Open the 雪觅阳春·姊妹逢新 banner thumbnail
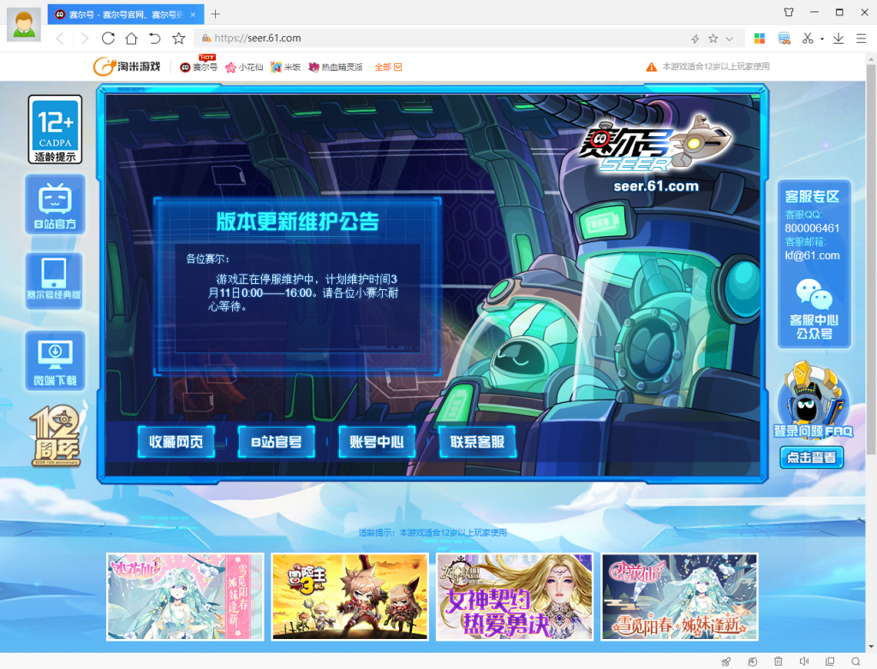This screenshot has height=669, width=877. click(x=679, y=596)
